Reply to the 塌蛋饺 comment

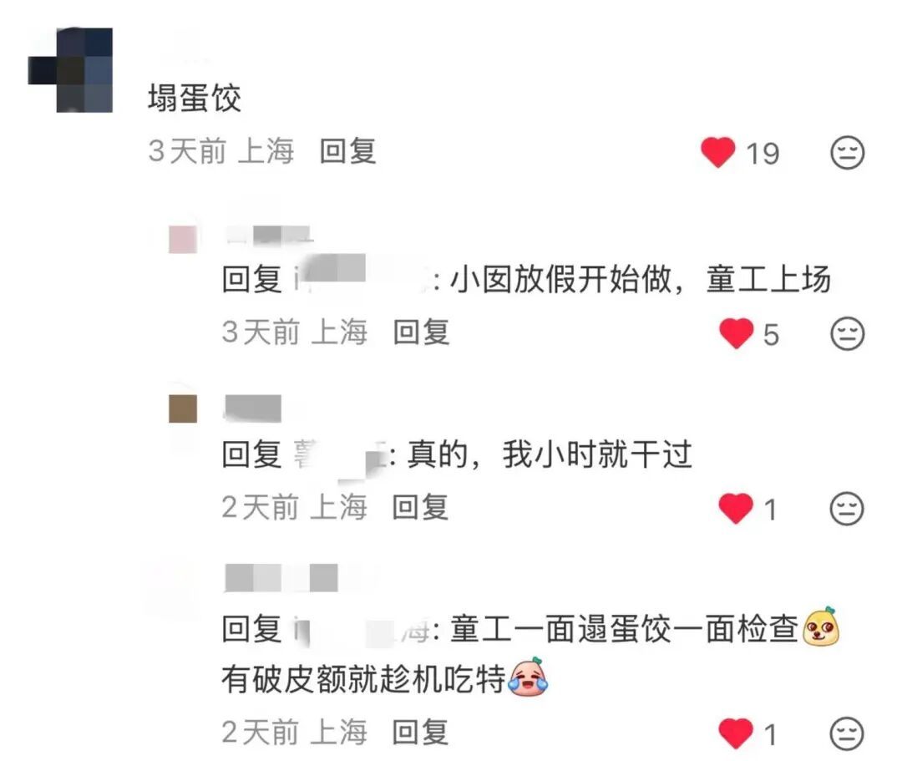[x=347, y=151]
